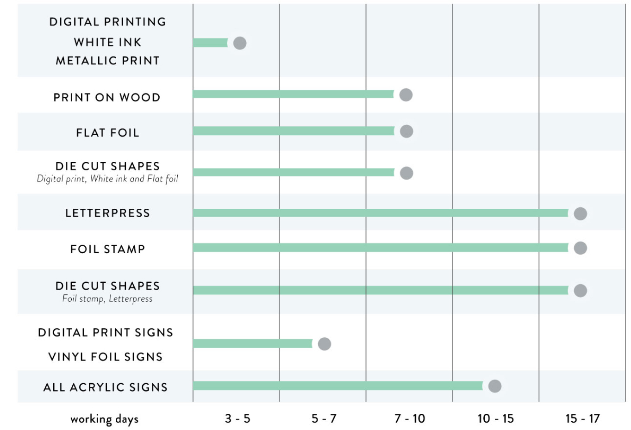
Task: Click the gray dot ending the Print on Wood bar
Action: 406,95
